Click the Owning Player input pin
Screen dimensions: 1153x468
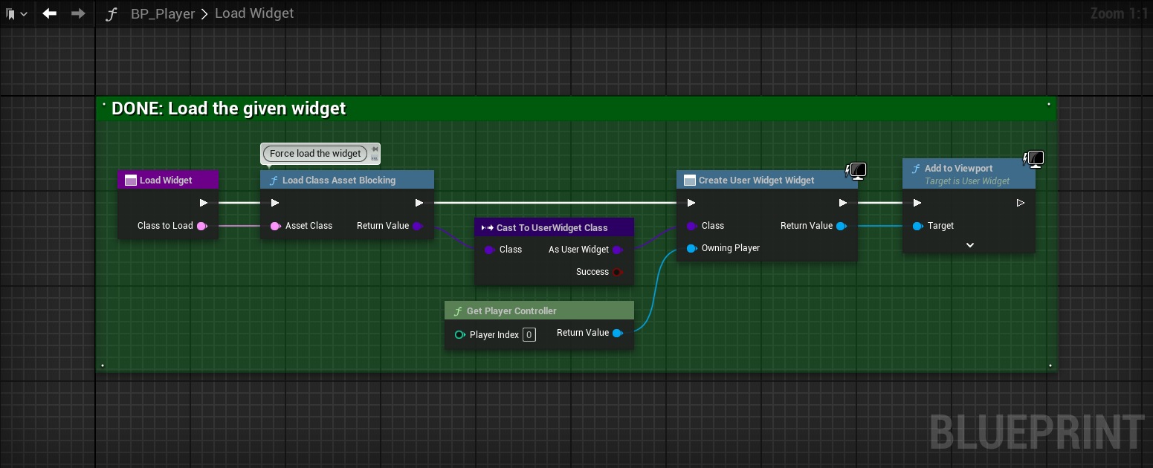pos(692,248)
